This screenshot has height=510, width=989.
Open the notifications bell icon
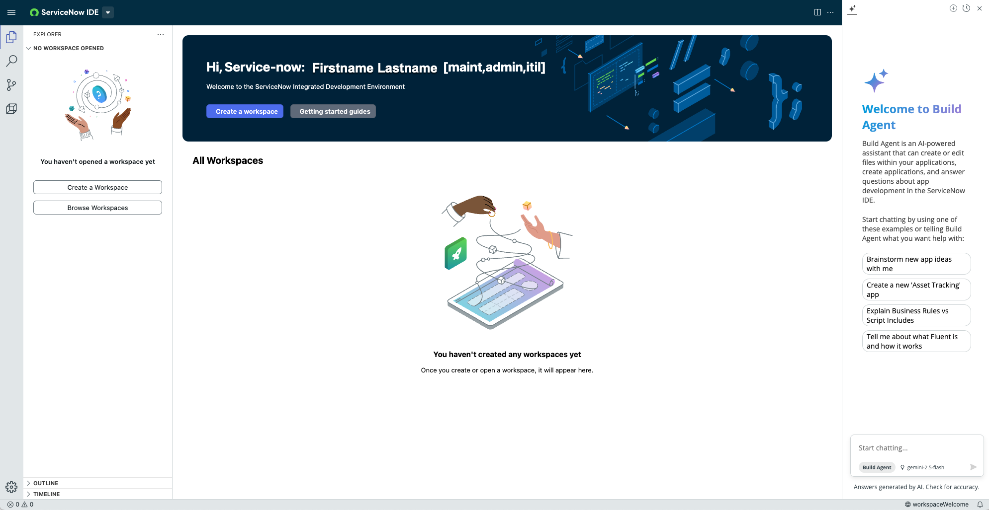[x=980, y=505]
